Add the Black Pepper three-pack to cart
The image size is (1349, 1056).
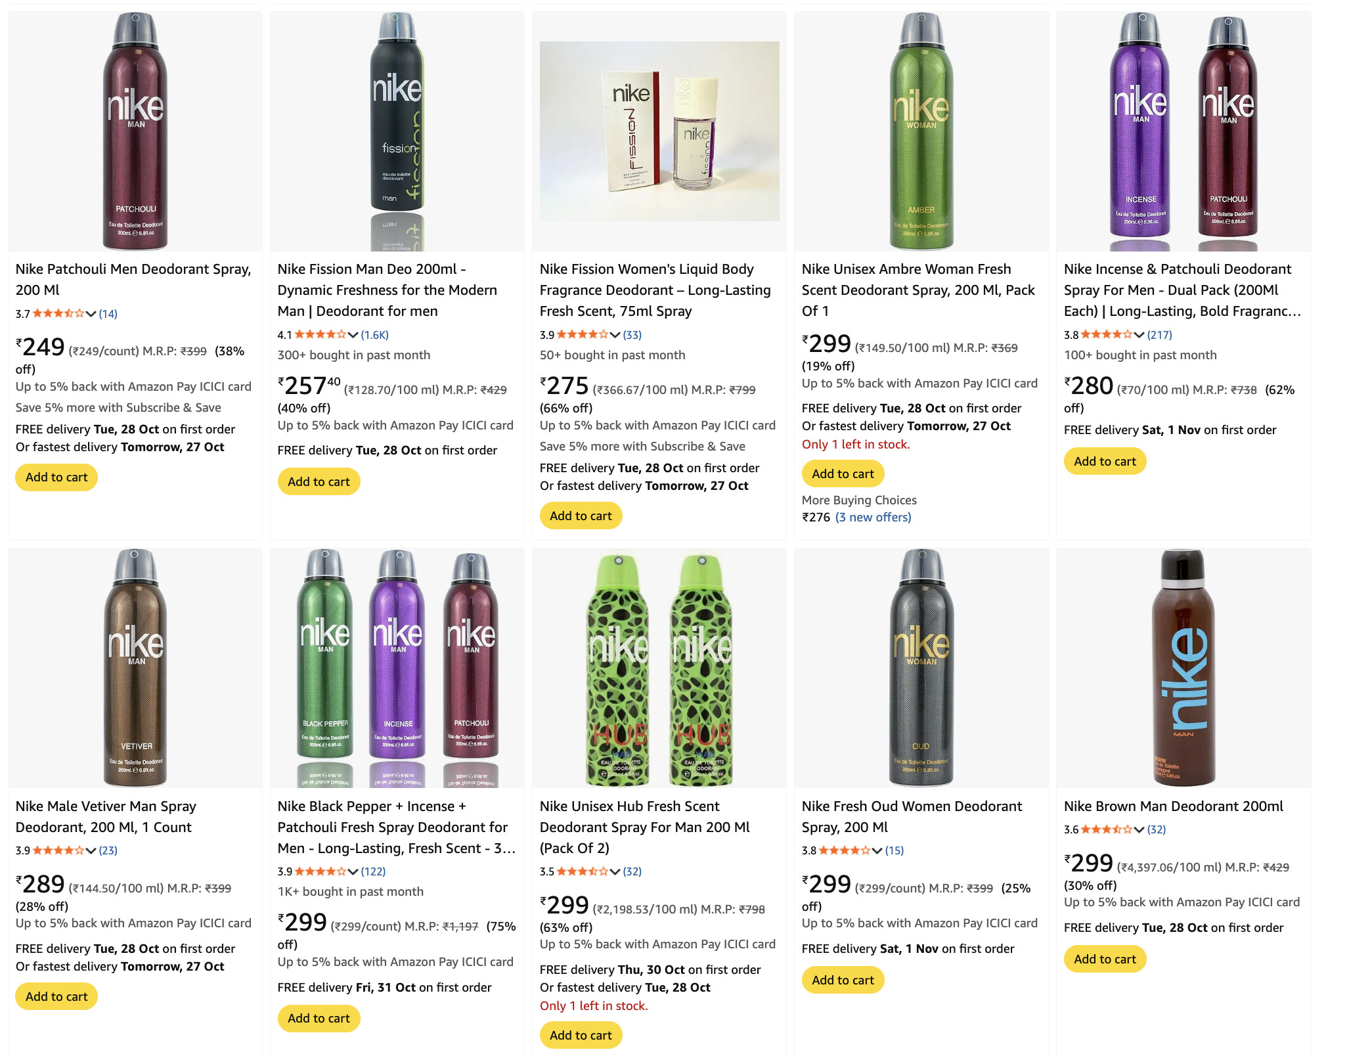319,1019
